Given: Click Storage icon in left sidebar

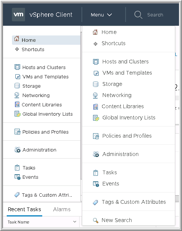Looking at the screenshot, I should [x=17, y=85].
